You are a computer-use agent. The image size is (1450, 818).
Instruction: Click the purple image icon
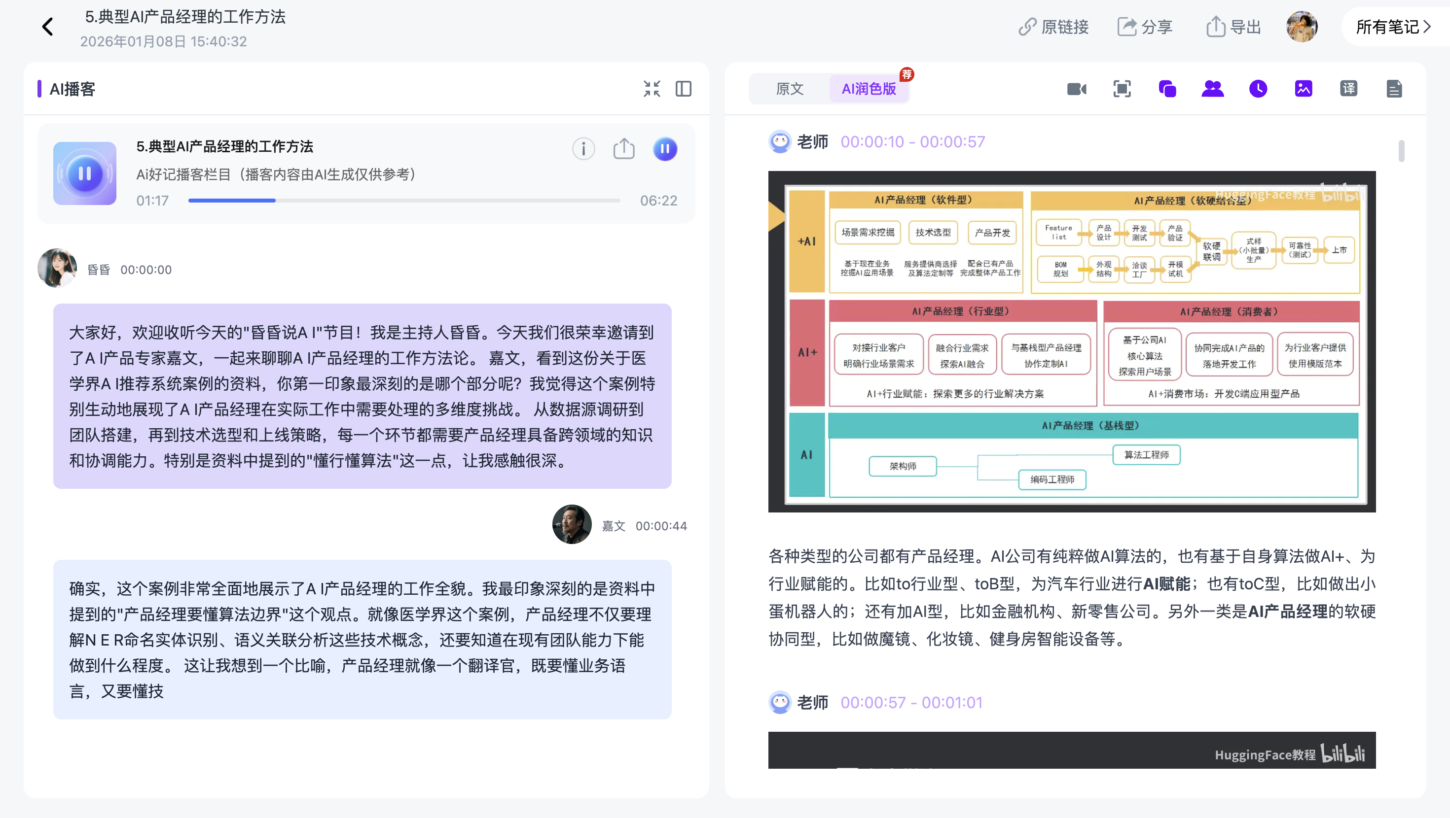point(1304,88)
